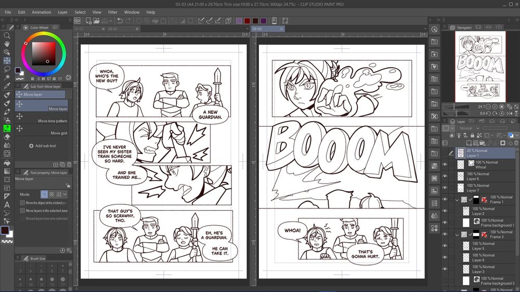Show the hidden Layer 1
This screenshot has width=520, height=292.
coord(445,153)
